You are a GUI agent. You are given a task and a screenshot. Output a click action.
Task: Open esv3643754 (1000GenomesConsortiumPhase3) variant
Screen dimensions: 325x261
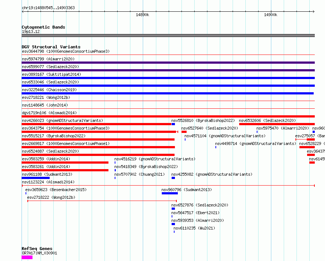[66, 128]
